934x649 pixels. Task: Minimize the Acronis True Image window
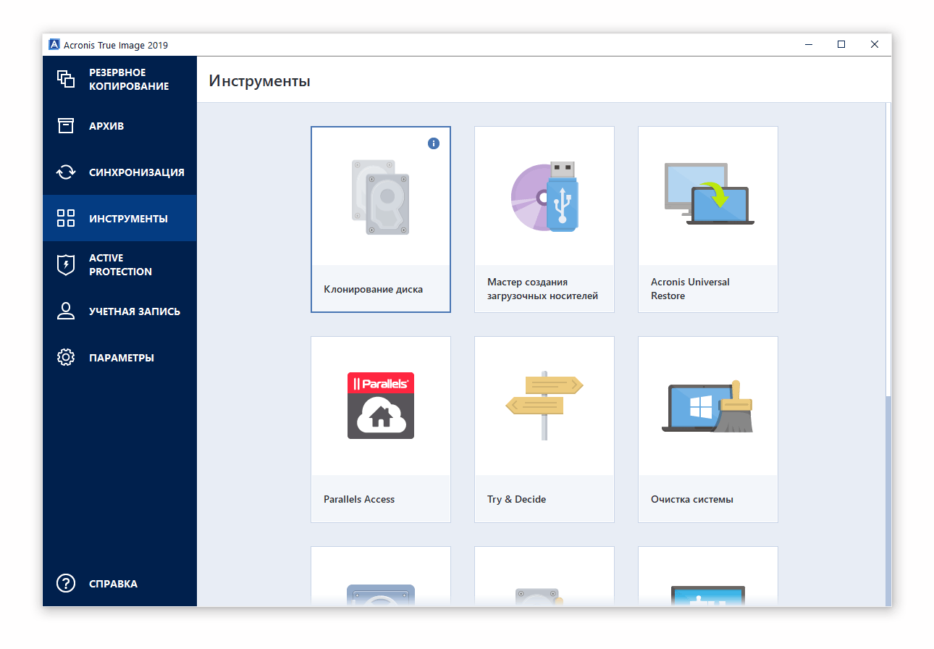pyautogui.click(x=808, y=44)
